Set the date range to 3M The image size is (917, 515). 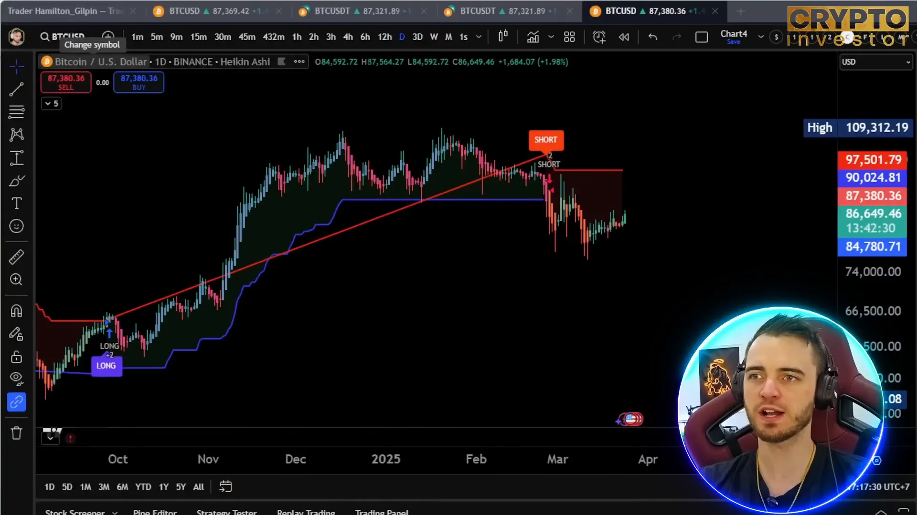click(x=104, y=487)
